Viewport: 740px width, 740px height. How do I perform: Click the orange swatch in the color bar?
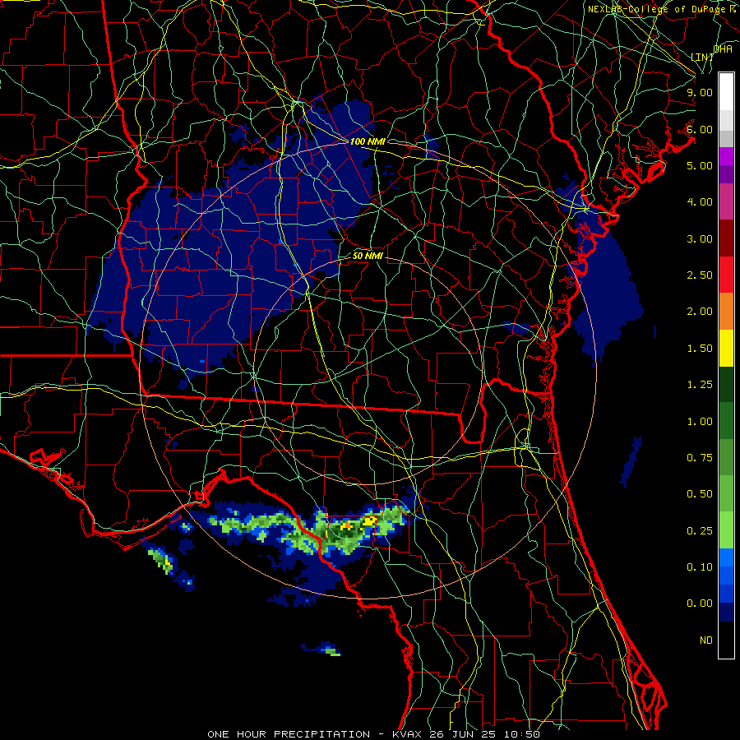pyautogui.click(x=726, y=312)
